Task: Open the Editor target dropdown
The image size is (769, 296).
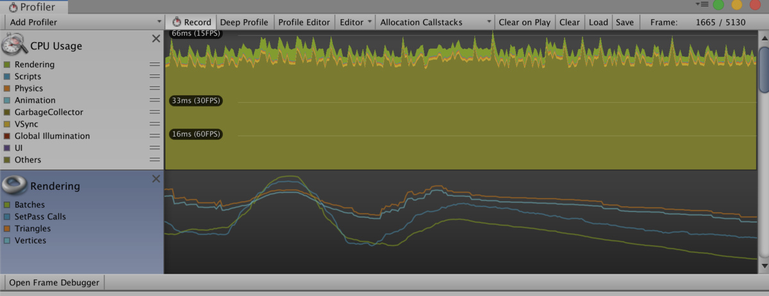Action: pyautogui.click(x=355, y=22)
